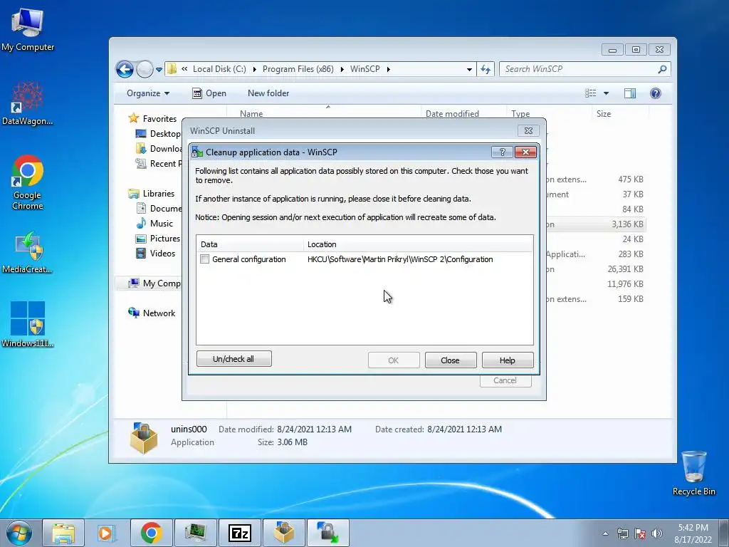
Task: Select Network in navigation pane
Action: point(152,313)
